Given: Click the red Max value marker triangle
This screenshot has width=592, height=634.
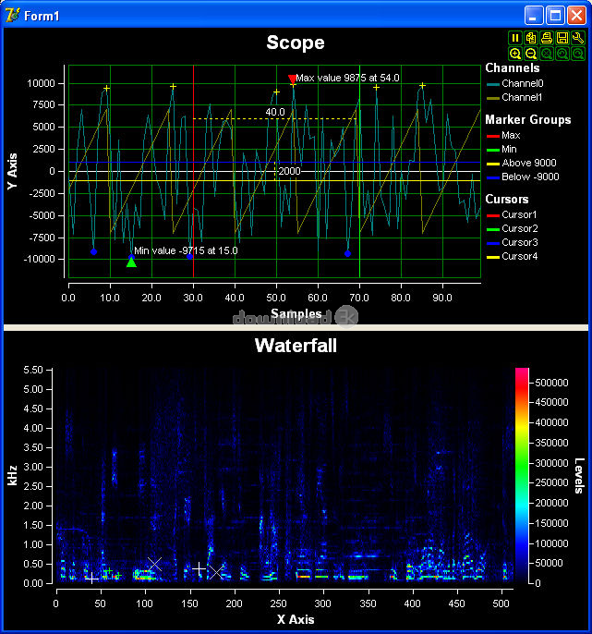Looking at the screenshot, I should [x=293, y=79].
